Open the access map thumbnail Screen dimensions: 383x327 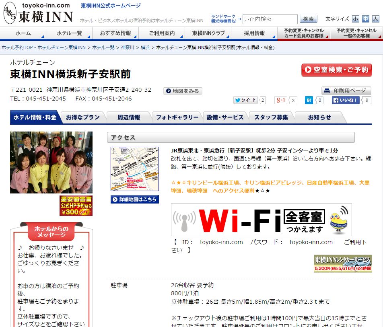coord(135,169)
